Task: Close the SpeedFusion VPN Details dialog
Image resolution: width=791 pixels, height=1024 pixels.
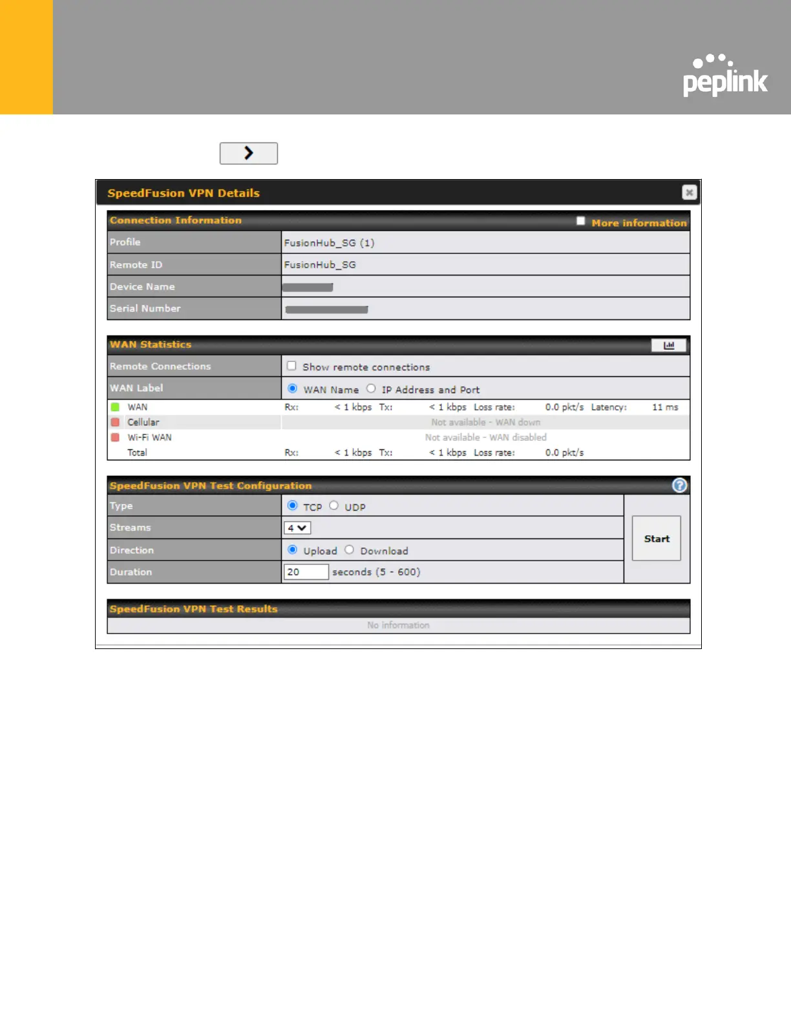Action: (689, 193)
